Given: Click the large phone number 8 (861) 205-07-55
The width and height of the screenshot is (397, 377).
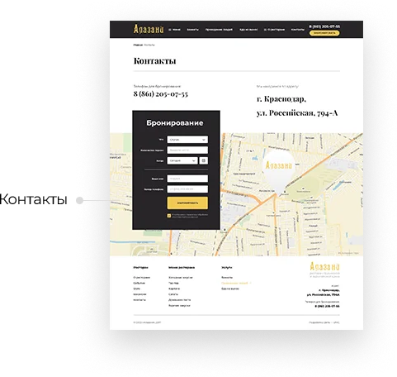Looking at the screenshot, I should (161, 94).
